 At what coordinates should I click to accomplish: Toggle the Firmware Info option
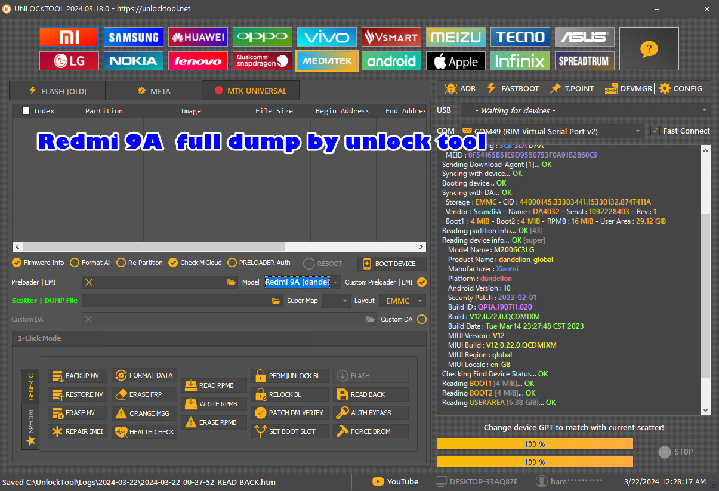click(38, 263)
